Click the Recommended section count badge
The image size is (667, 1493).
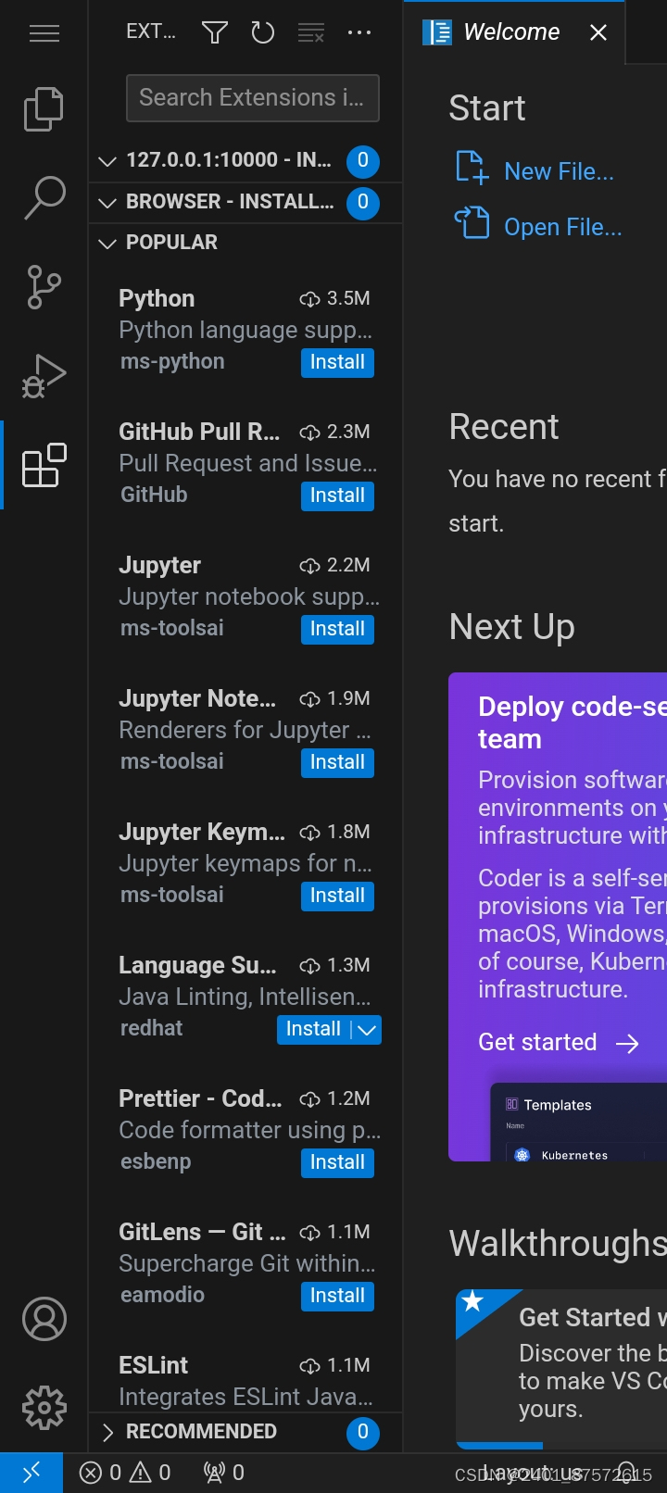coord(362,1432)
